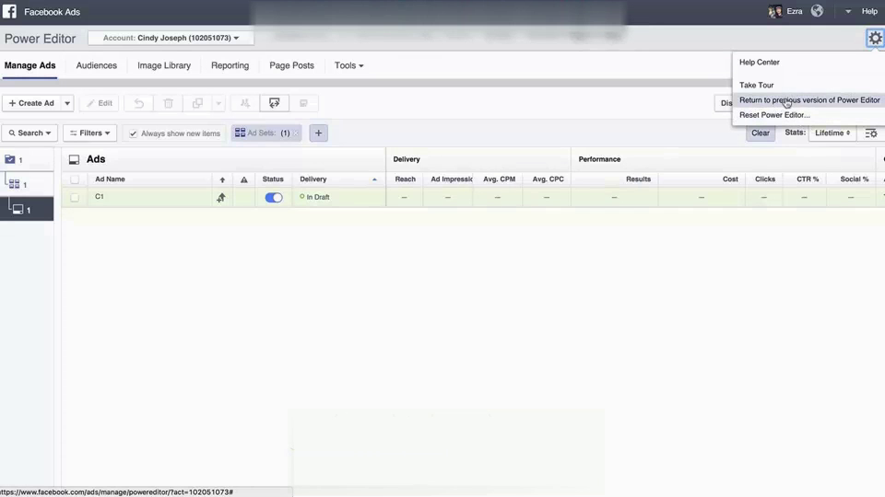Click the Avg. CPM column header

499,179
